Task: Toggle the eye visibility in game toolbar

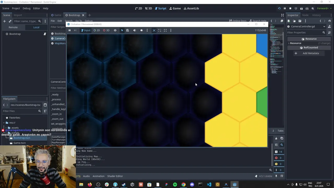Action: click(x=115, y=30)
